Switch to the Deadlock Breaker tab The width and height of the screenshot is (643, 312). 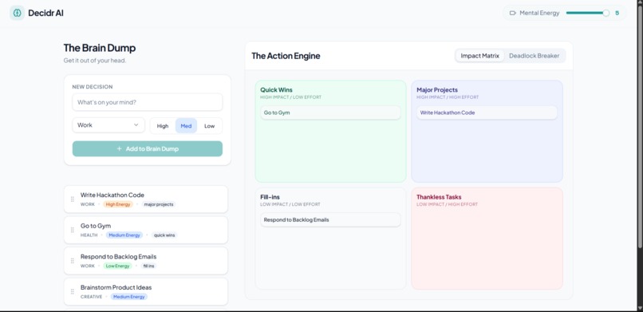click(x=534, y=56)
